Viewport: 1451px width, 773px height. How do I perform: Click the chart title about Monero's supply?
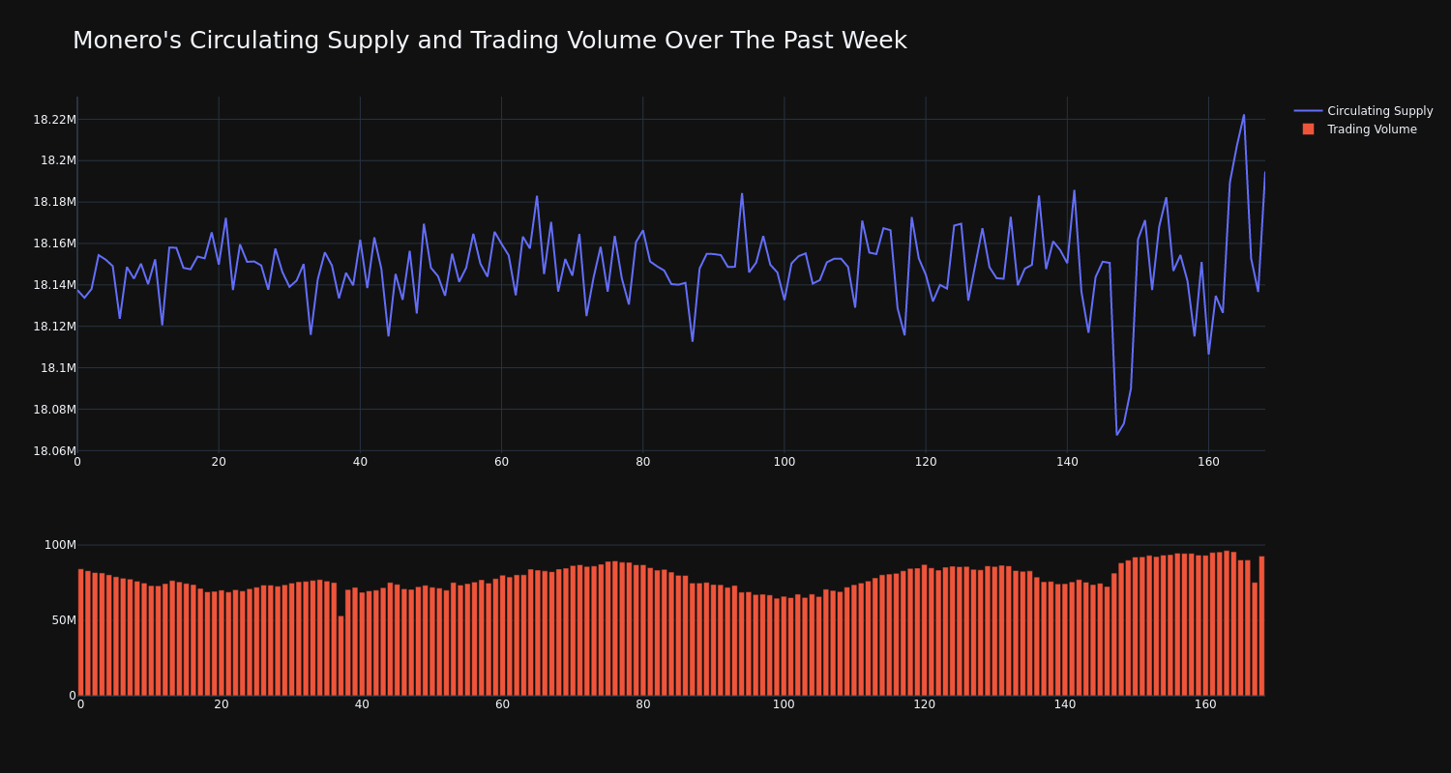pyautogui.click(x=489, y=41)
